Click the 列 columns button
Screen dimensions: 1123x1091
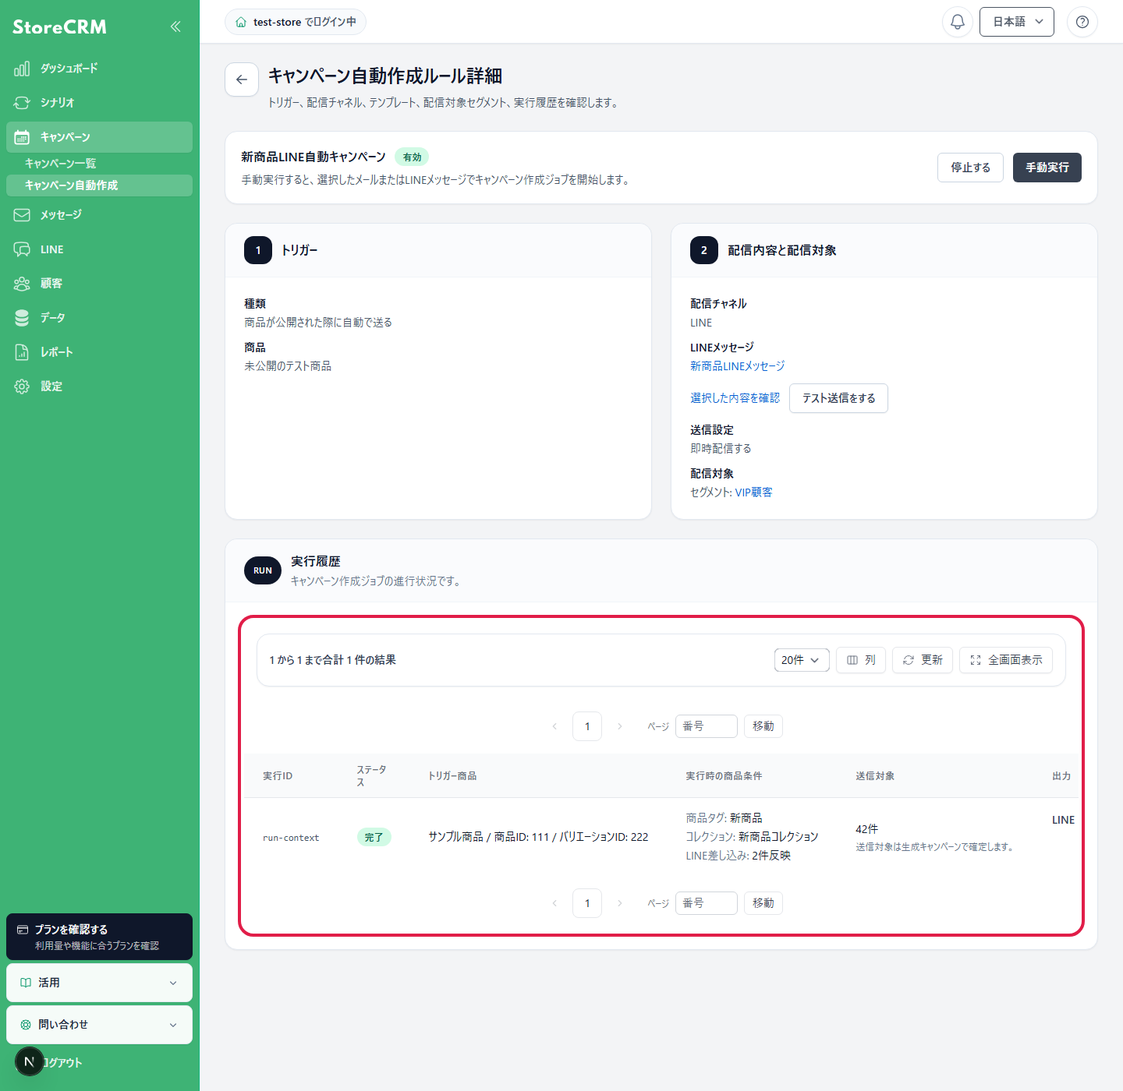(x=861, y=660)
